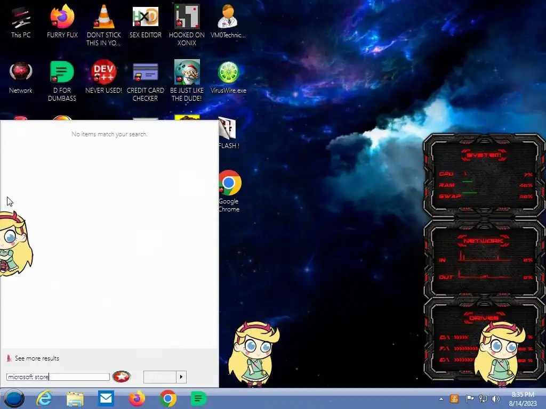Open the Dev C++ NEVER USED icon
This screenshot has width=546, height=409.
click(103, 77)
